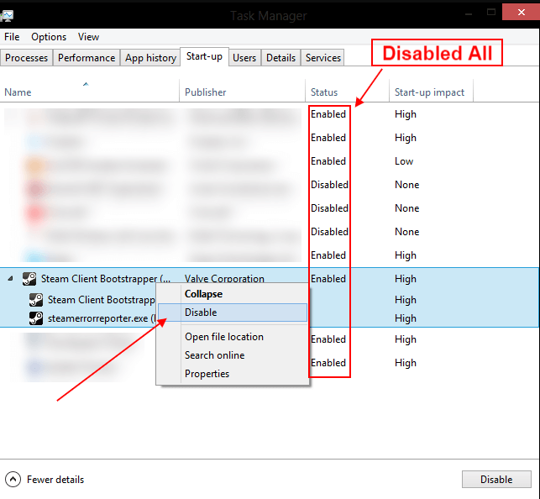Select the Steam Client Bootstrapper parent row name
540x499 pixels.
(x=106, y=279)
